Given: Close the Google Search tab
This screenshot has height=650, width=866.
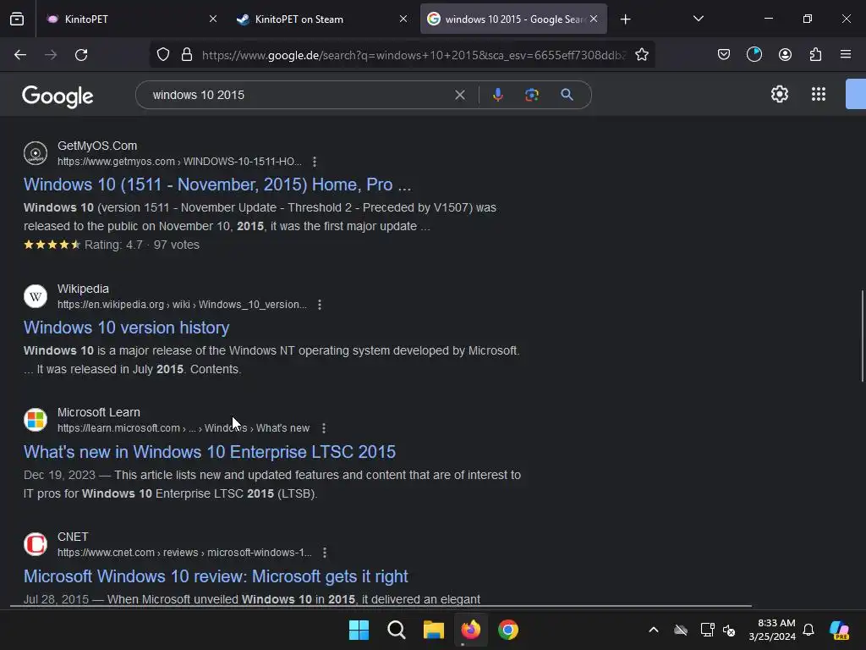Looking at the screenshot, I should click(594, 19).
